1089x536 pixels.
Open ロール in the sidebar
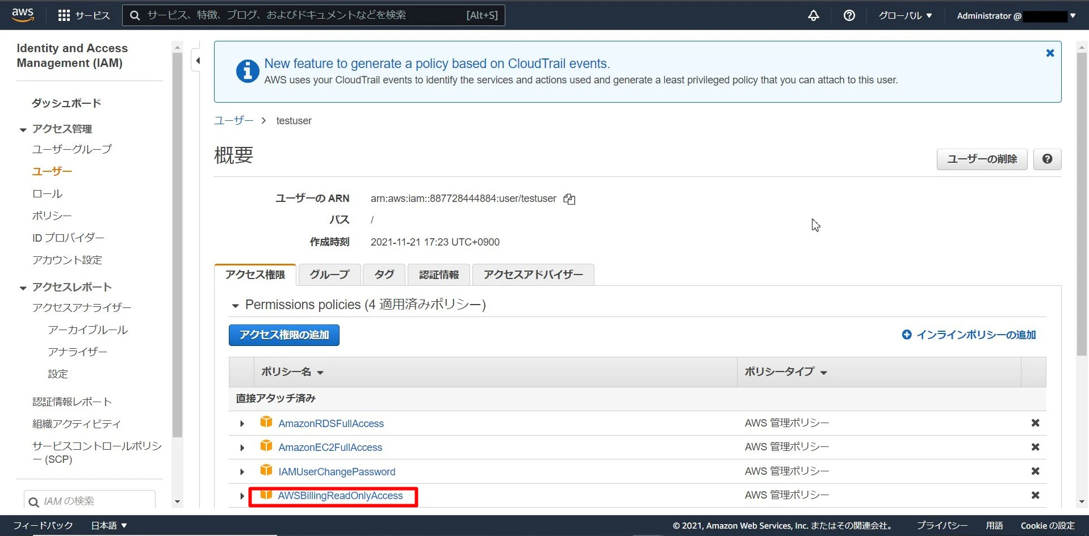[47, 193]
